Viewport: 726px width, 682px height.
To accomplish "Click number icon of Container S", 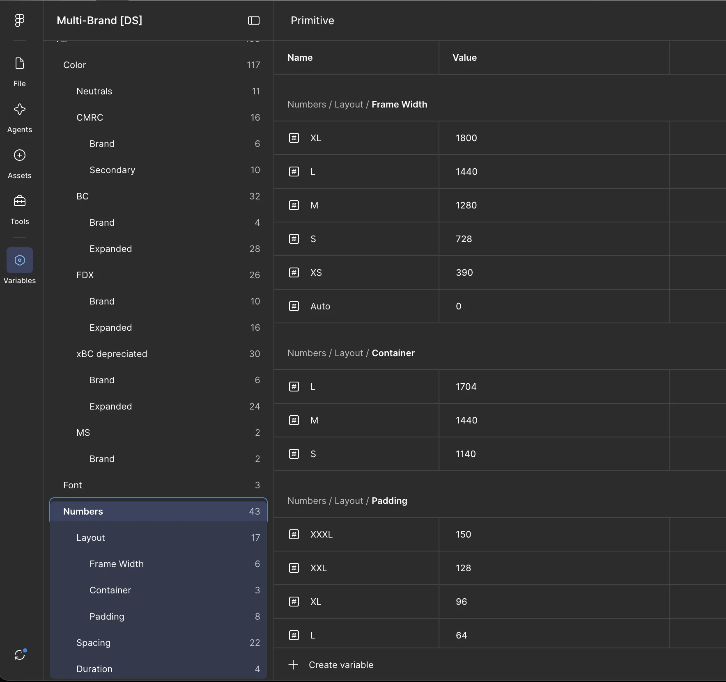I will coord(294,454).
